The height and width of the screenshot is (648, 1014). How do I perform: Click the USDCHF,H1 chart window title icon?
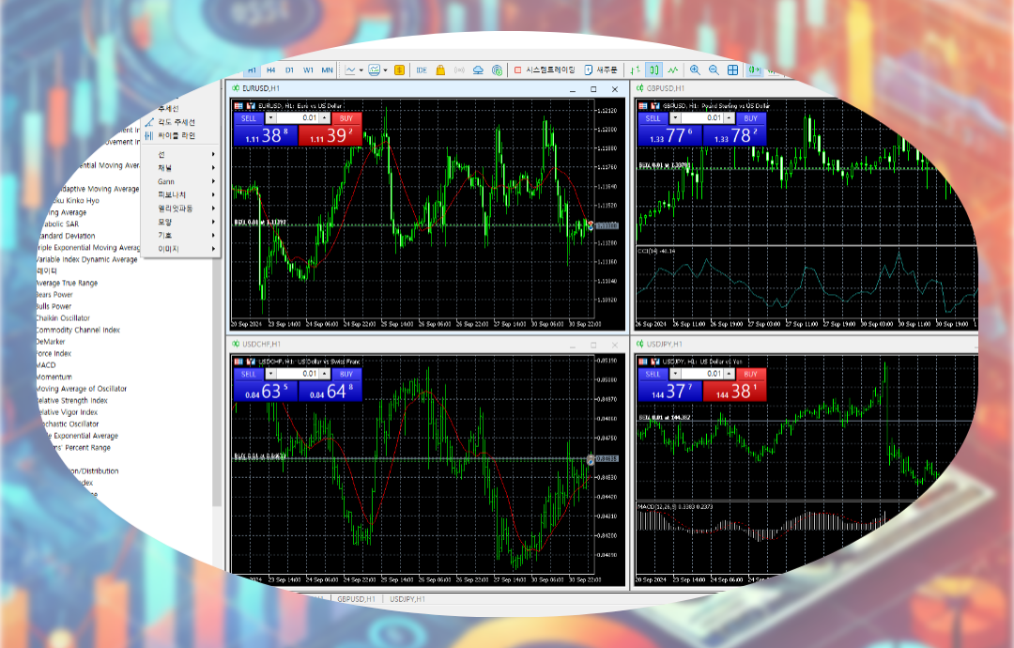(x=236, y=344)
